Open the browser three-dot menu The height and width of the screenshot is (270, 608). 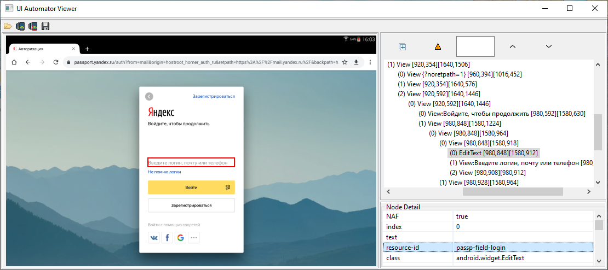(x=370, y=62)
